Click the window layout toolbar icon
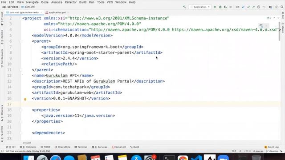This screenshot has height=160, width=285. 277,7
